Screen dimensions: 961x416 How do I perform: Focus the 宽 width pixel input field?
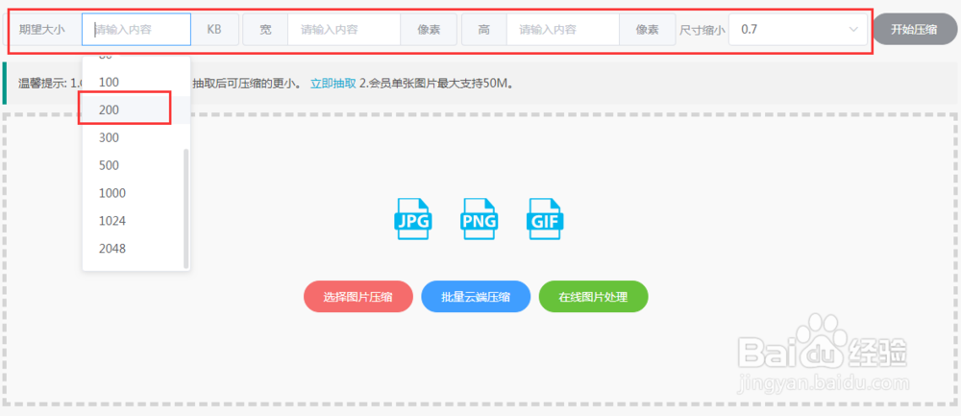click(344, 30)
